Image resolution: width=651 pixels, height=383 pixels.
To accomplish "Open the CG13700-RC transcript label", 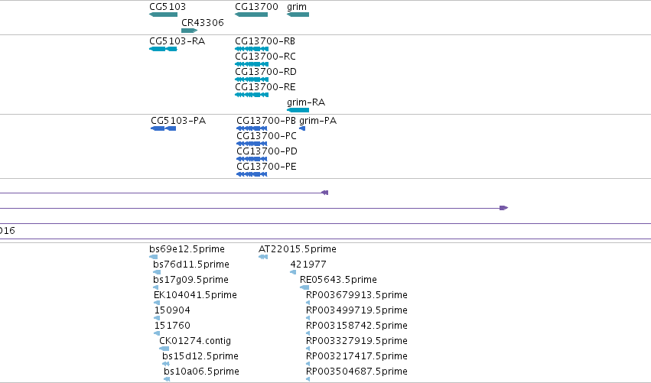I will point(265,57).
